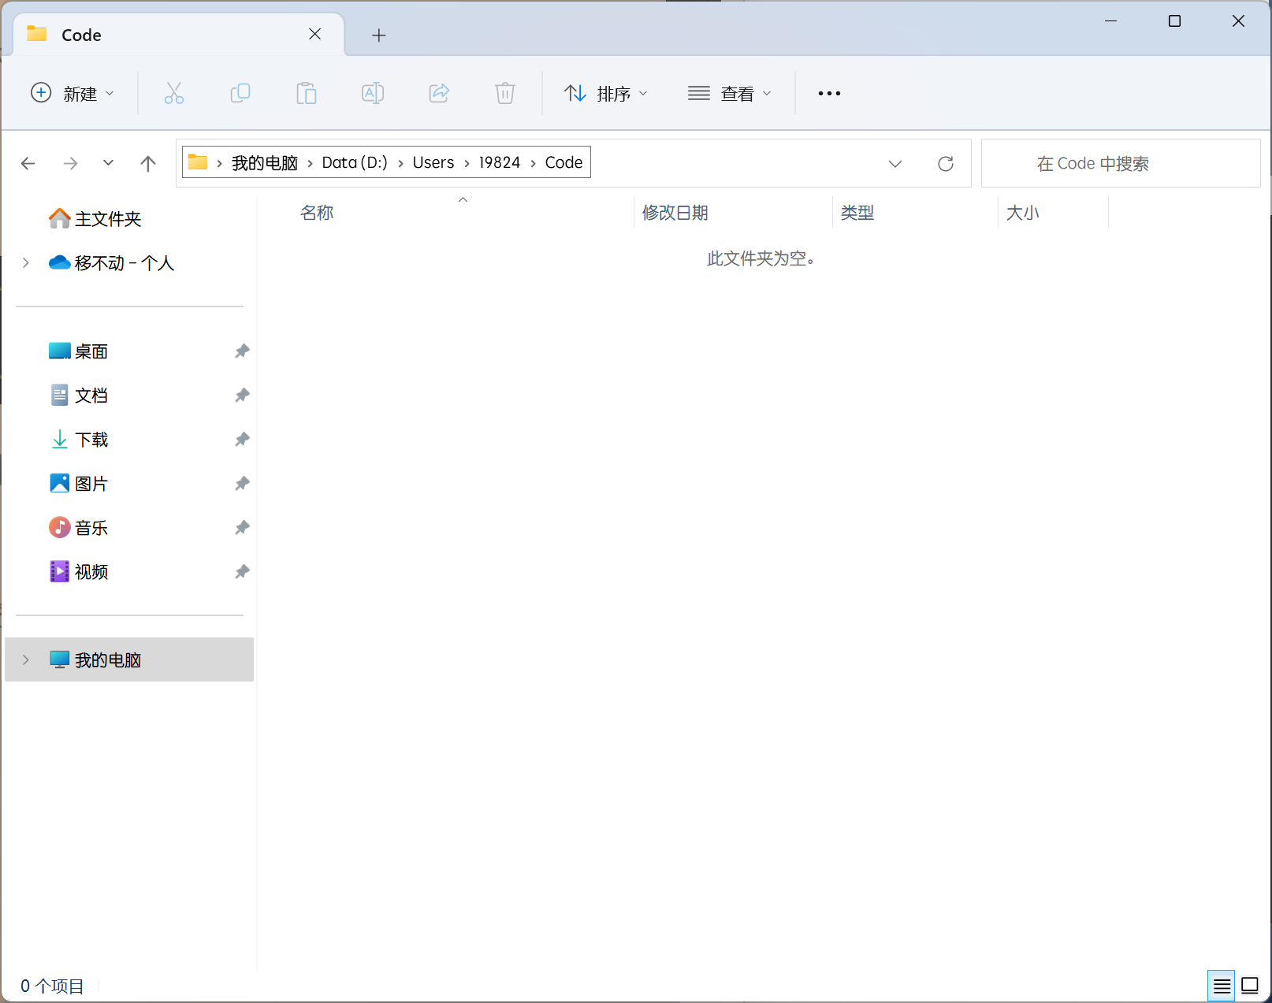
Task: Open recent locations dropdown arrow
Action: pyautogui.click(x=109, y=163)
